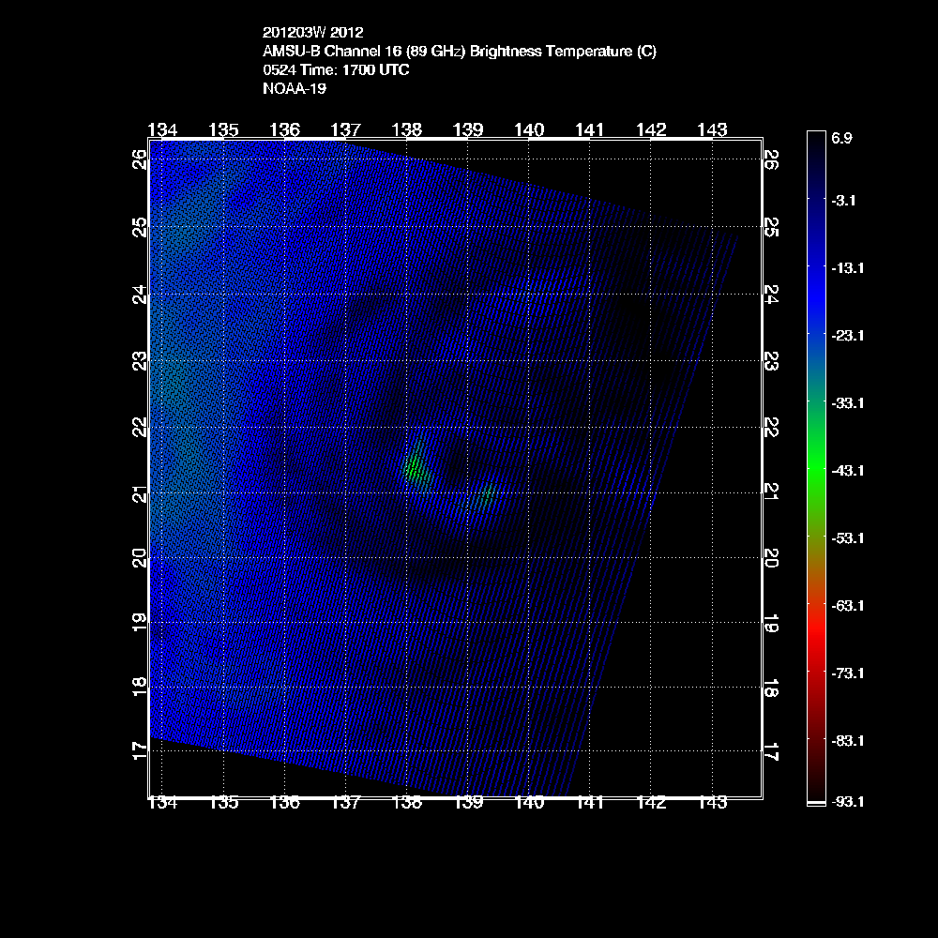938x938 pixels.
Task: Click left-axis latitude label '25'
Action: [x=140, y=227]
